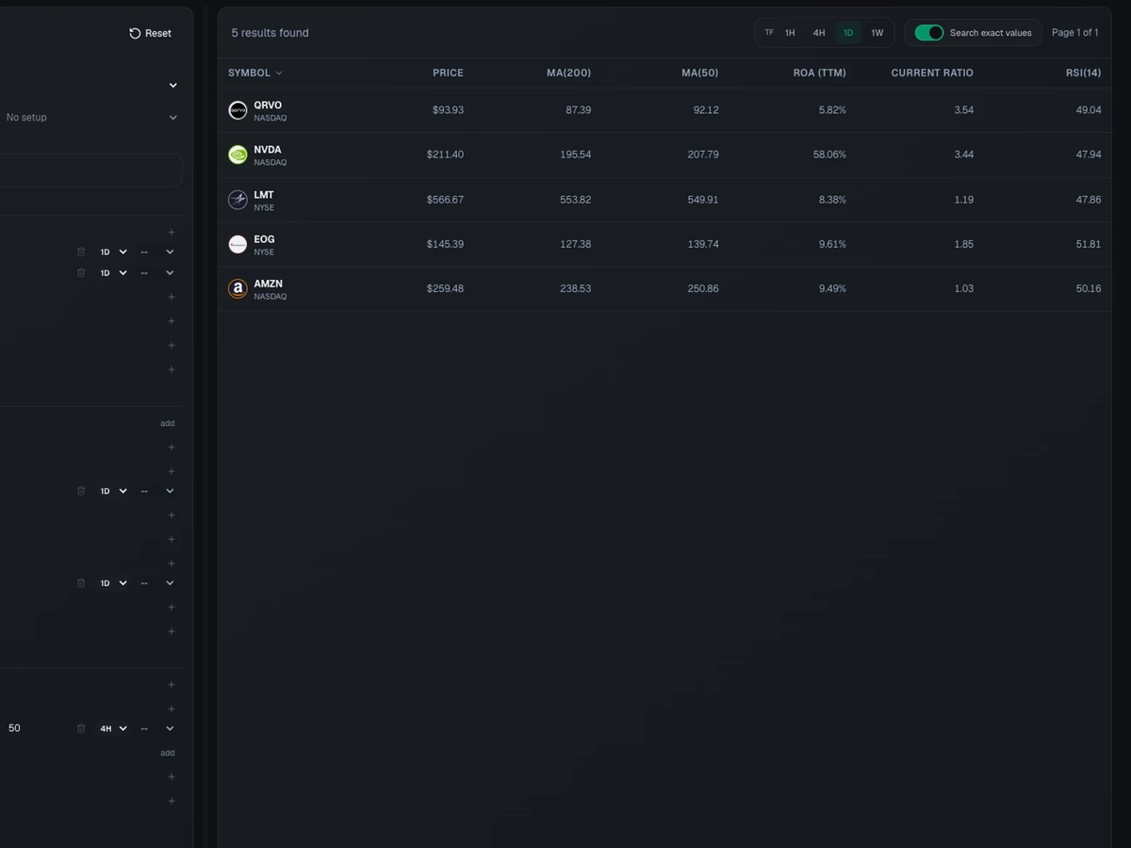The image size is (1131, 848).
Task: Open the -- dropdown beside the 4H selector
Action: tap(157, 728)
